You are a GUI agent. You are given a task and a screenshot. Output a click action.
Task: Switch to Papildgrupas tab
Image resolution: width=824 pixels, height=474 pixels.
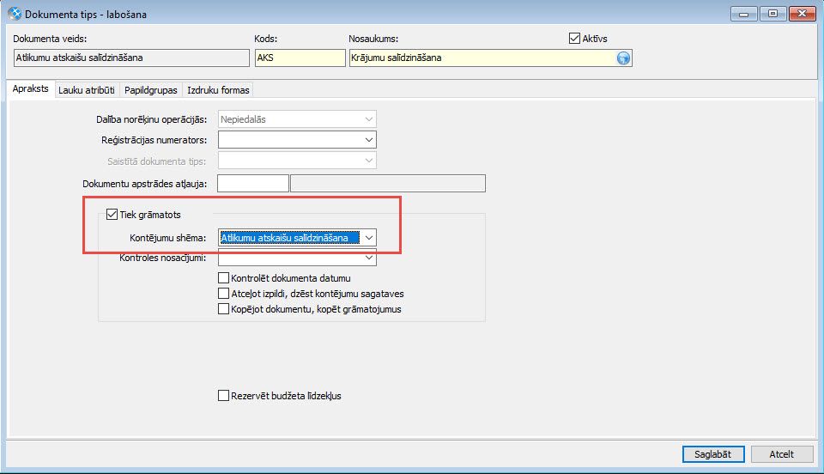click(151, 90)
